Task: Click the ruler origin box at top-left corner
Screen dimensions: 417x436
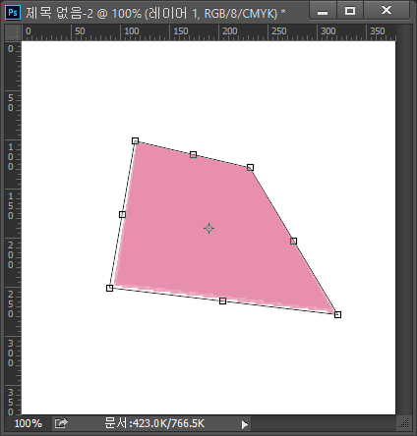Action: [x=13, y=31]
